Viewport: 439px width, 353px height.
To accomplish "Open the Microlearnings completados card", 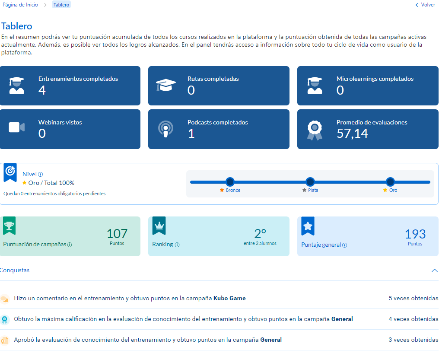I will pos(368,86).
